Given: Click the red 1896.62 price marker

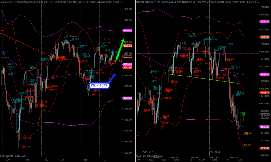Looking at the screenshot, I should [x=127, y=46].
